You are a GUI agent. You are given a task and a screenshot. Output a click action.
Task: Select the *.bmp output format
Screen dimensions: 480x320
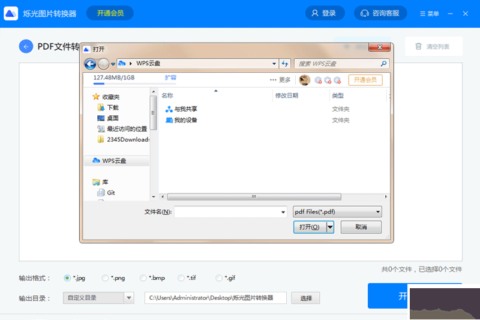click(143, 278)
